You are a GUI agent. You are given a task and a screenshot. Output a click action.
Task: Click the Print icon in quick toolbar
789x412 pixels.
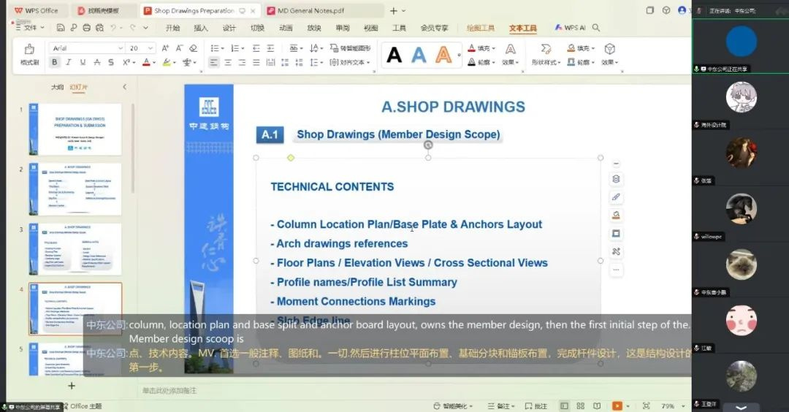pos(86,28)
